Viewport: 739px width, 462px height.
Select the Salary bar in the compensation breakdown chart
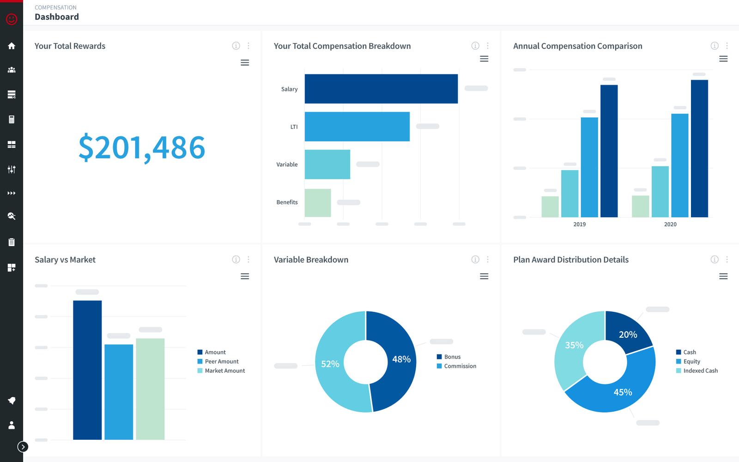pyautogui.click(x=381, y=88)
